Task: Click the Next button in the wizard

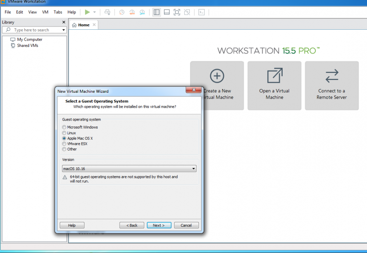Action: [x=159, y=225]
